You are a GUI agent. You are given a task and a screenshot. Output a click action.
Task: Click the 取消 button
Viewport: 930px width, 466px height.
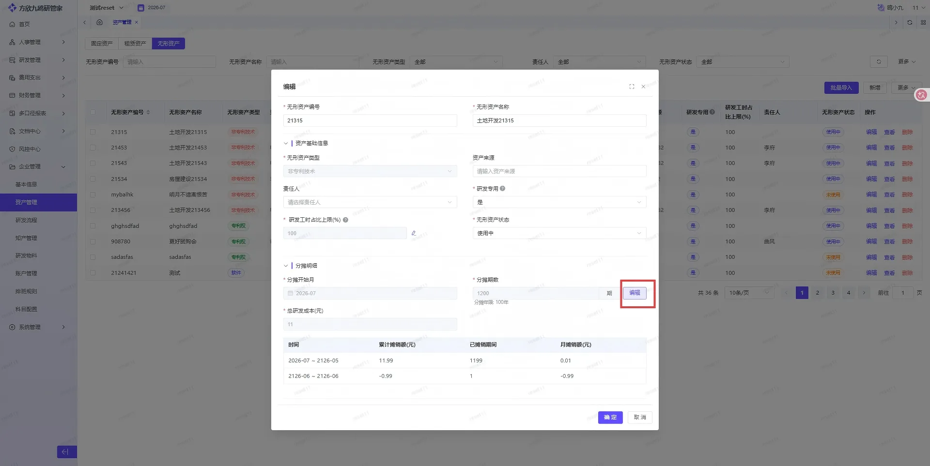pos(640,417)
